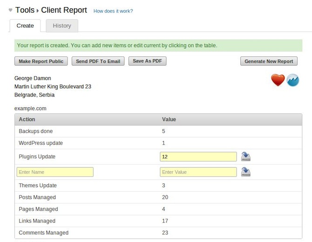Collapse the Tools heading triangle
The height and width of the screenshot is (242, 312).
(x=11, y=10)
